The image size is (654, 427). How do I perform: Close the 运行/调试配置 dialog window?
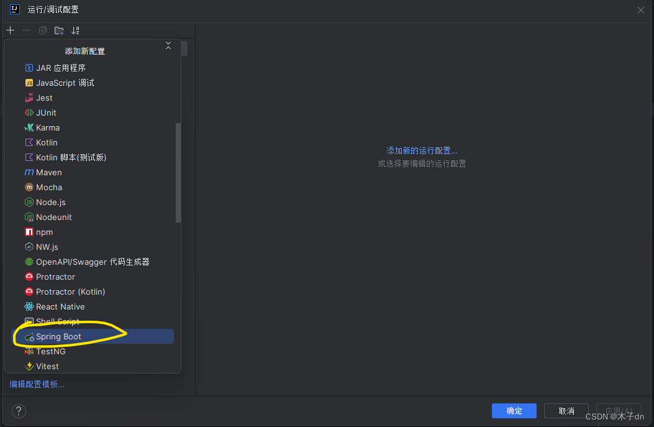pos(641,9)
